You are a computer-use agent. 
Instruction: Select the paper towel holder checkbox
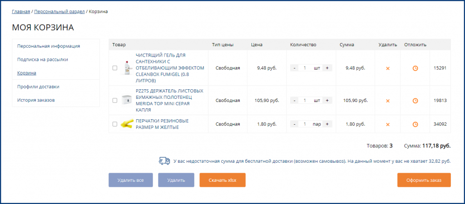pos(115,100)
